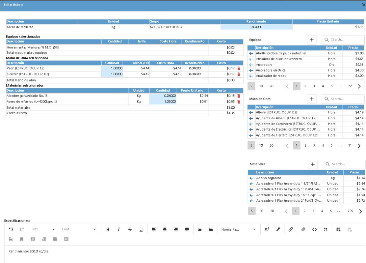Click the plus button beside Materiales
The width and height of the screenshot is (366, 263).
[x=312, y=164]
